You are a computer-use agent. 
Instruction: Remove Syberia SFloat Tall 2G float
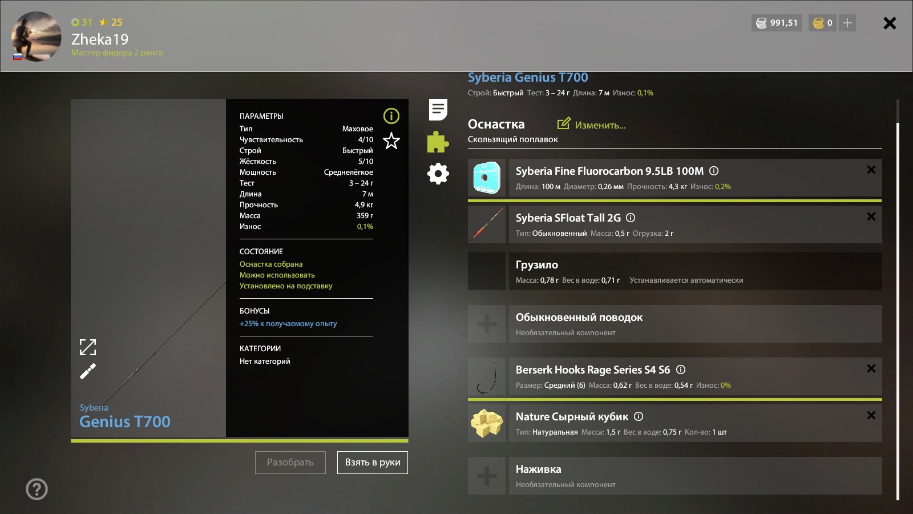[871, 216]
